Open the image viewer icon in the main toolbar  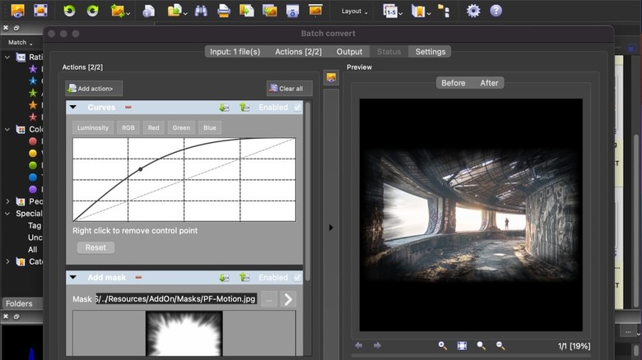[17, 11]
